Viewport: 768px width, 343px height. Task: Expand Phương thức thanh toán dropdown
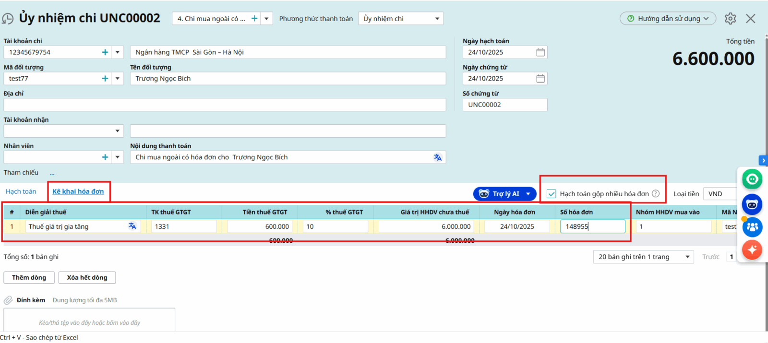(x=437, y=19)
